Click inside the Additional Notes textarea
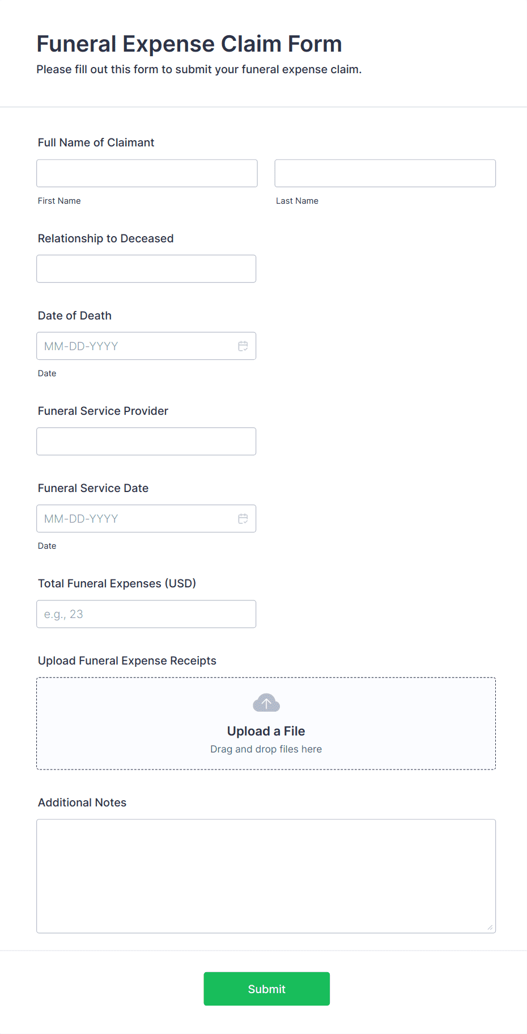 pos(266,876)
